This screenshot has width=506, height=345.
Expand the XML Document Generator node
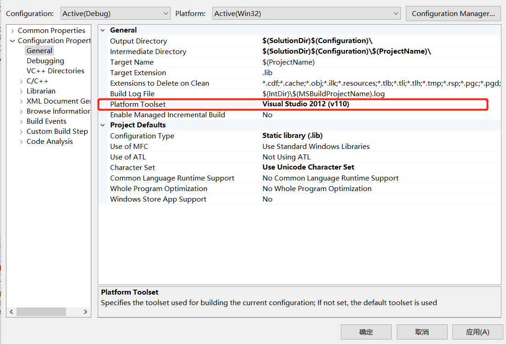point(21,101)
